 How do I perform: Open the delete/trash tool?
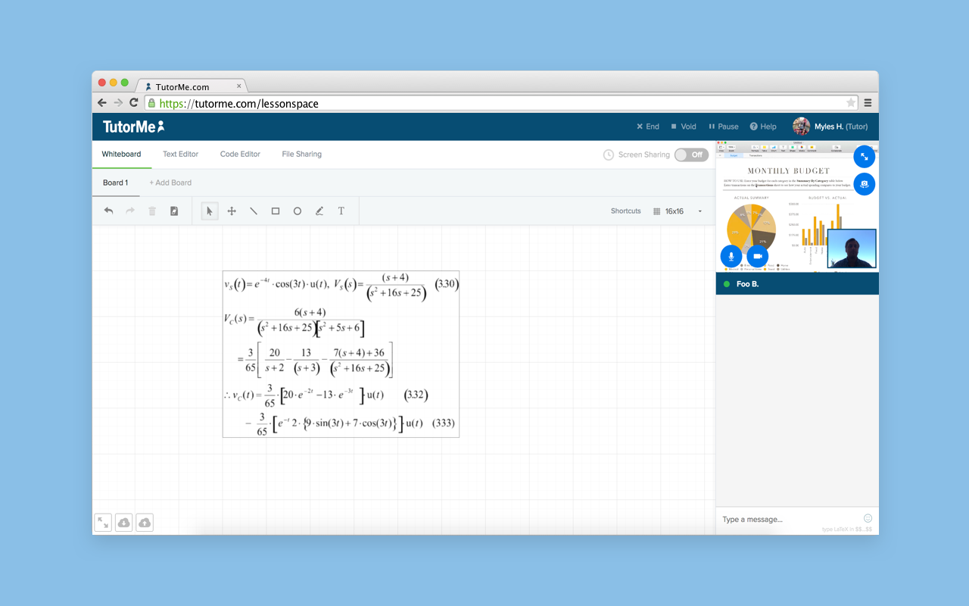click(x=152, y=211)
